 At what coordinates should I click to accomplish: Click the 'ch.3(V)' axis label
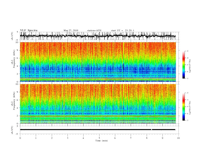pos(12,130)
